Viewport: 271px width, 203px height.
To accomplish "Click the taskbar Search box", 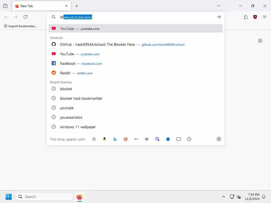I will (44, 197).
